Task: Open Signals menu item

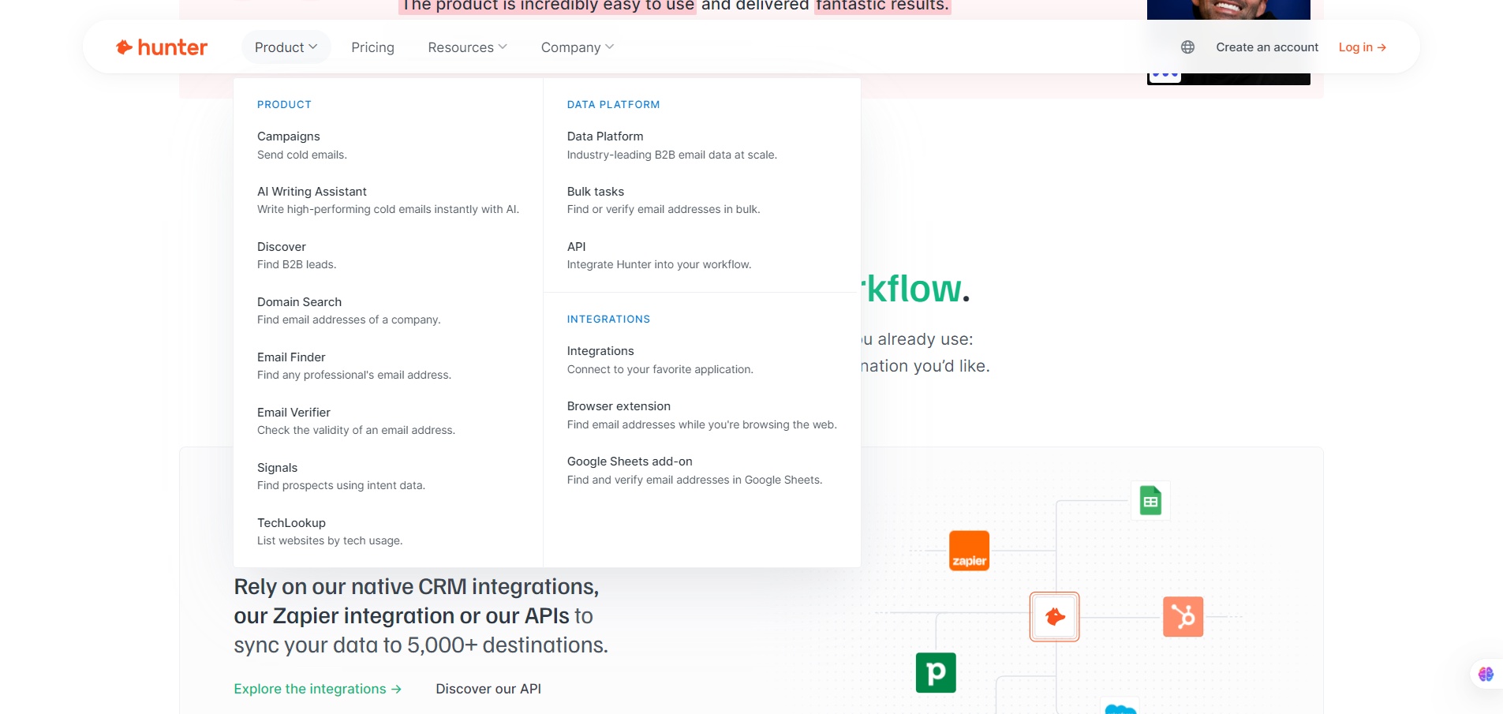Action: click(x=277, y=468)
